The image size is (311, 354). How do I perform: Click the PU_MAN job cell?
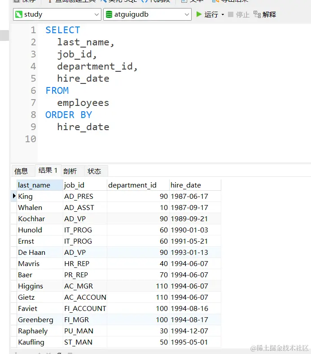tap(85, 331)
